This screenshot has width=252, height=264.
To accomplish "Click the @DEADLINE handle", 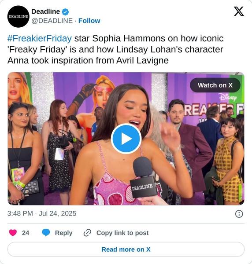I will point(52,21).
